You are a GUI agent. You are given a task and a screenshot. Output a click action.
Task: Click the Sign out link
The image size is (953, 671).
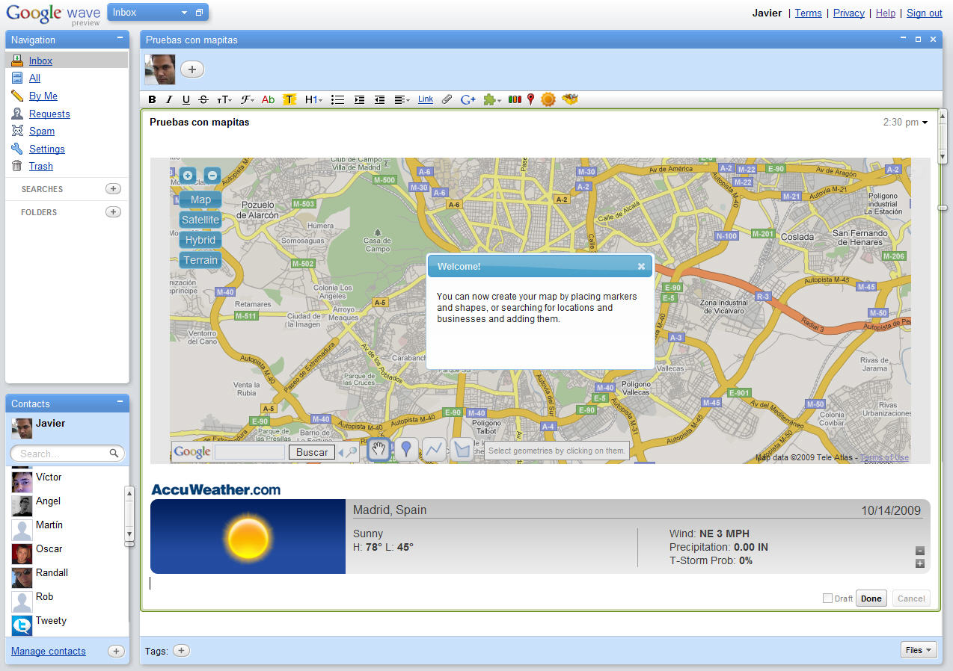tap(925, 13)
